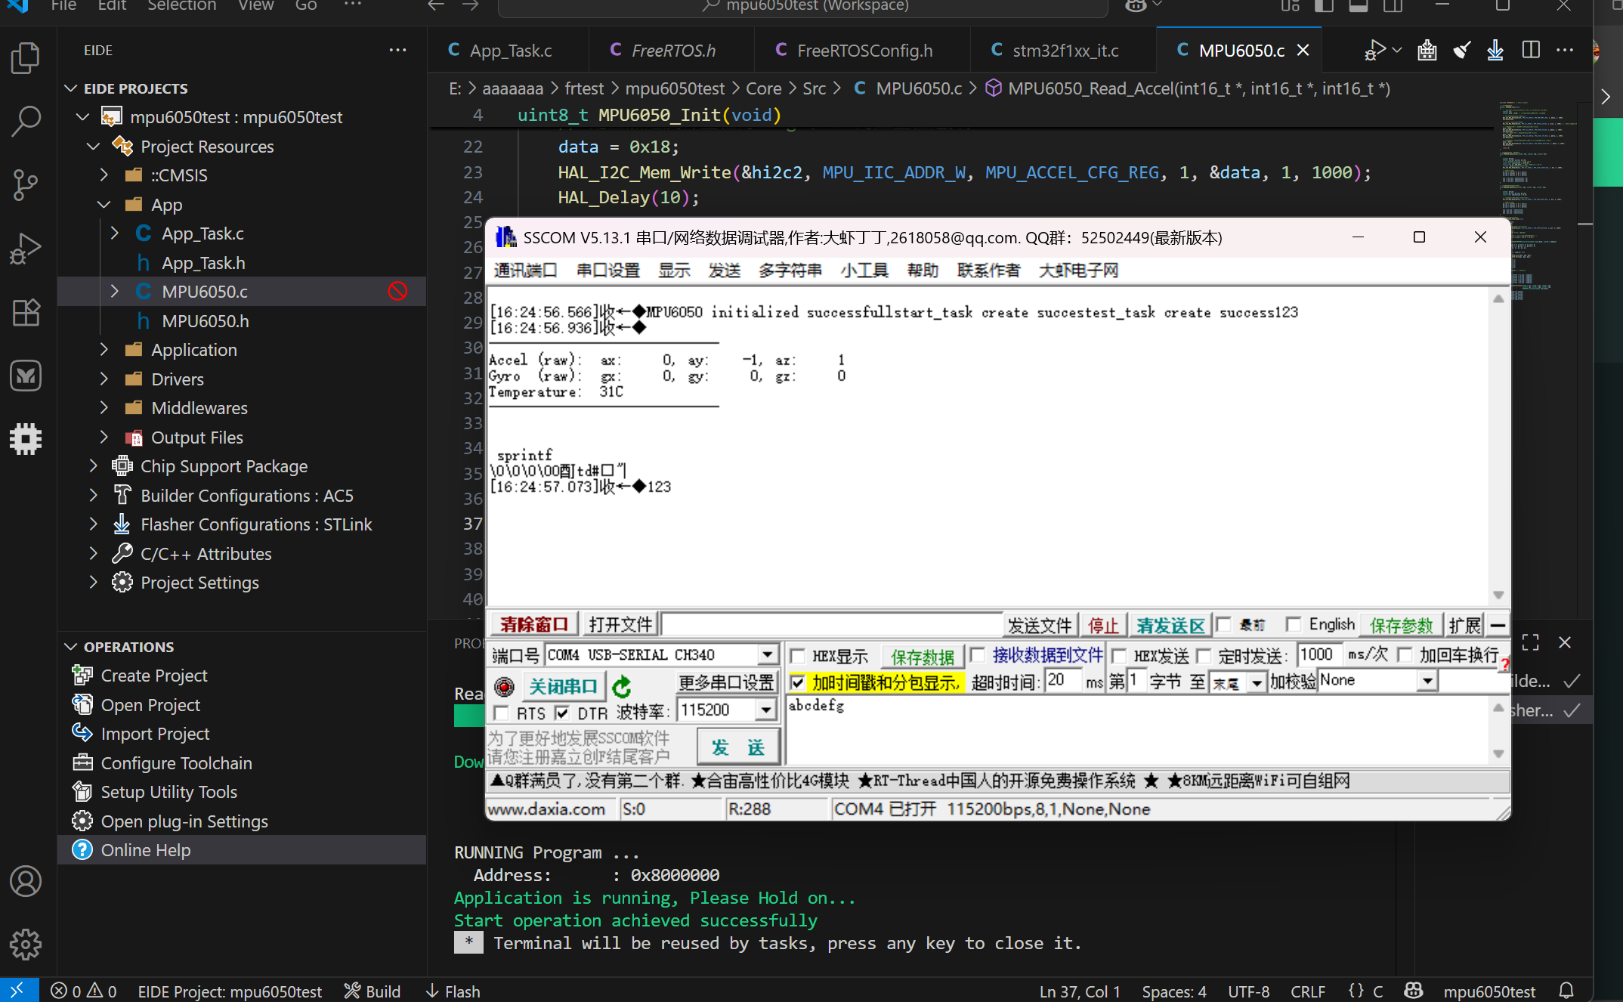Click the red record icon in SSCOM
Viewport: 1623px width, 1002px height.
click(x=504, y=687)
